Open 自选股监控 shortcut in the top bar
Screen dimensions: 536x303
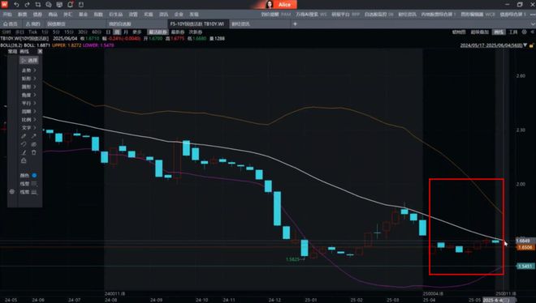click(378, 15)
